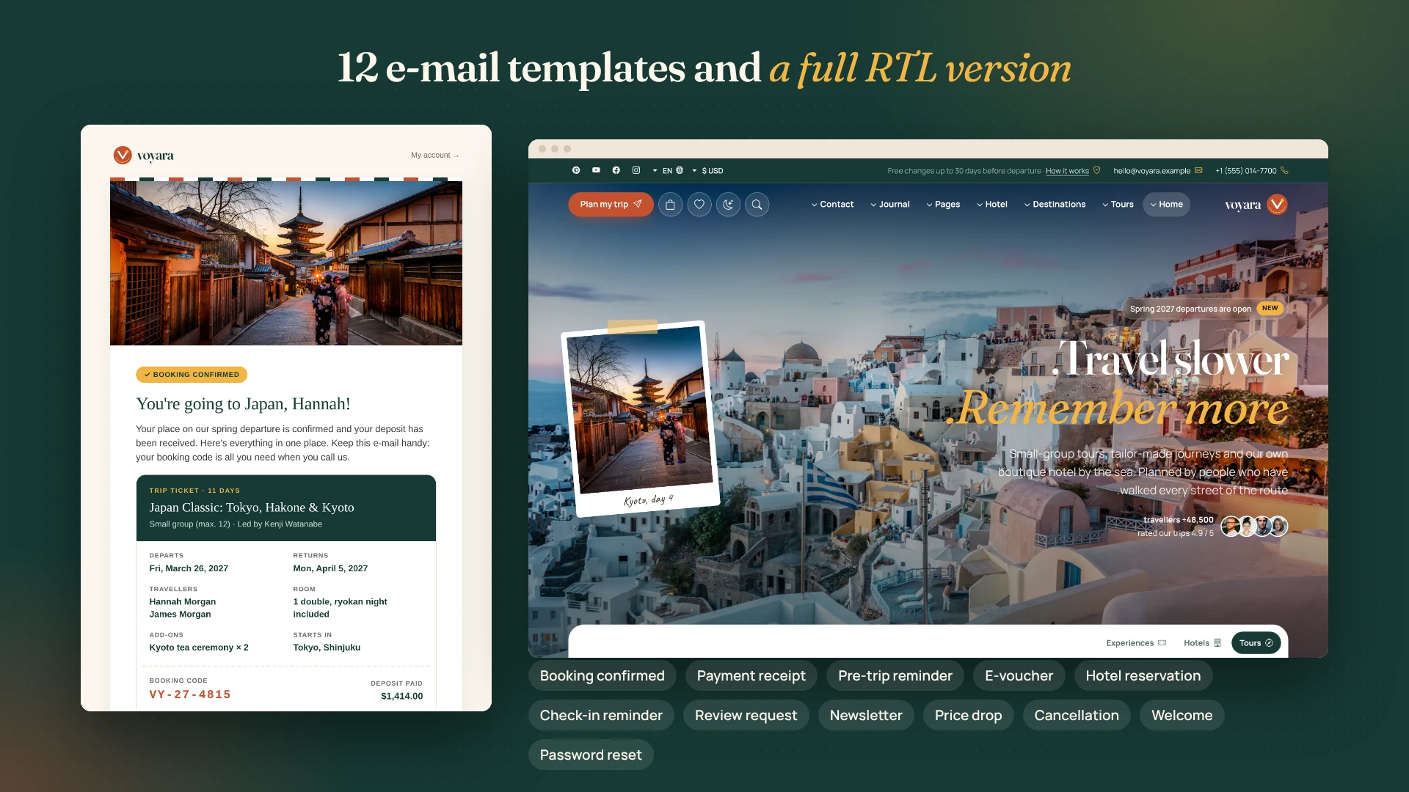
Task: Click the envelope icon beside hello@voyara.example
Action: (1198, 170)
